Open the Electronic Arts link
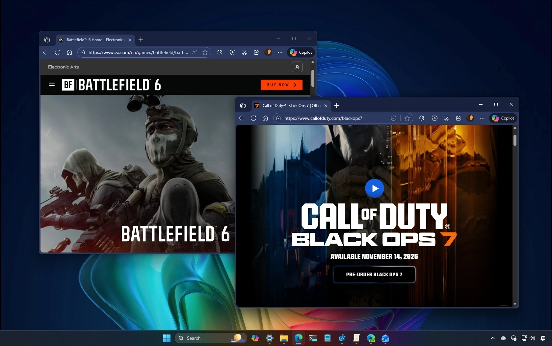Image resolution: width=552 pixels, height=346 pixels. (x=64, y=67)
